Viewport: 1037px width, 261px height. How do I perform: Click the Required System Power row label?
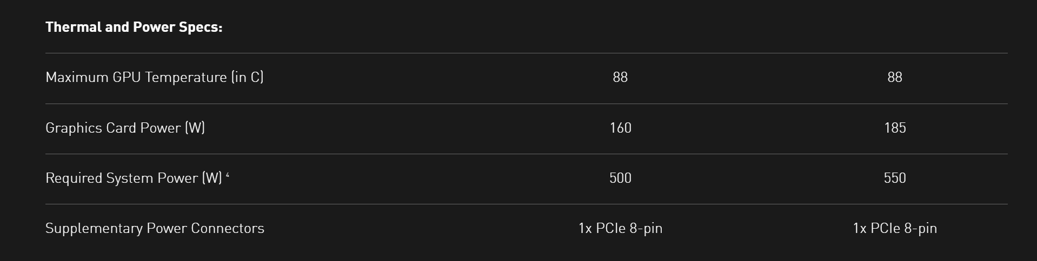(134, 178)
